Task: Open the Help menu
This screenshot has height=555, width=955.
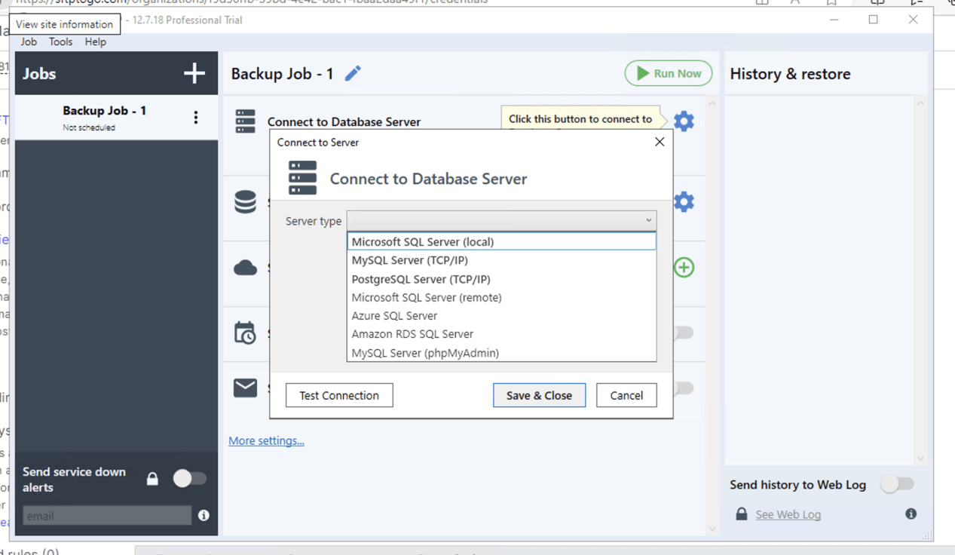Action: pos(95,41)
